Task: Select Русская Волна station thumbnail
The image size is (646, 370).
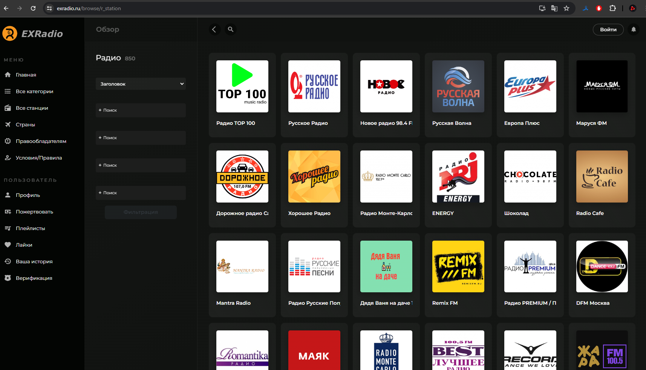Action: (458, 86)
